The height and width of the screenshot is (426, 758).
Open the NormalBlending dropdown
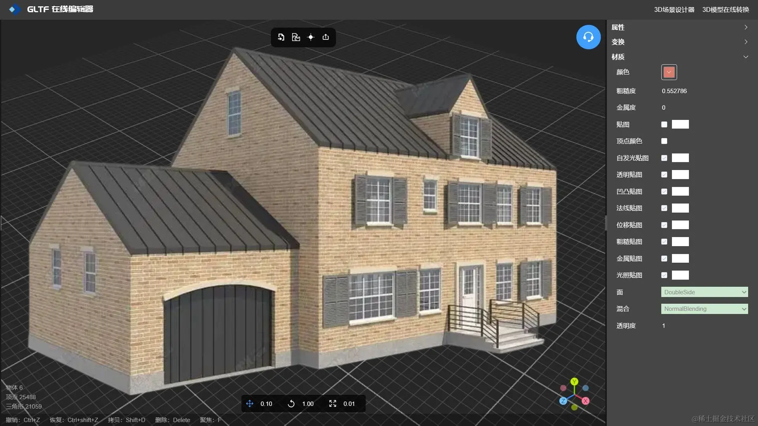pyautogui.click(x=704, y=309)
